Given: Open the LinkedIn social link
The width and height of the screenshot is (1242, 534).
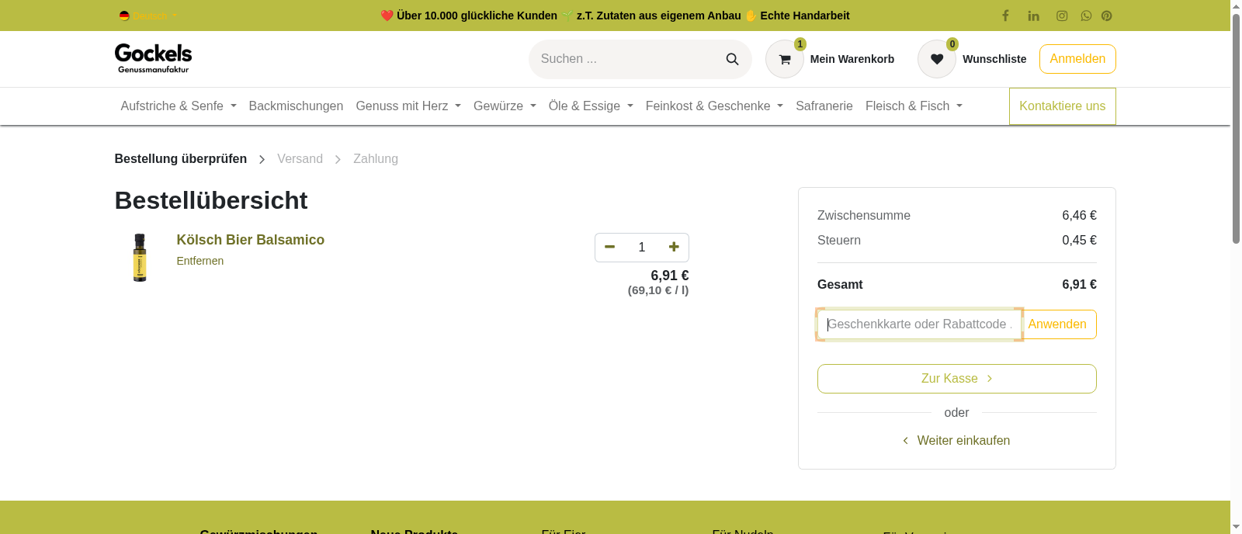Looking at the screenshot, I should coord(1033,16).
